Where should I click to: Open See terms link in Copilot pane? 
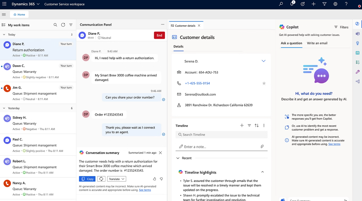coord(334,144)
